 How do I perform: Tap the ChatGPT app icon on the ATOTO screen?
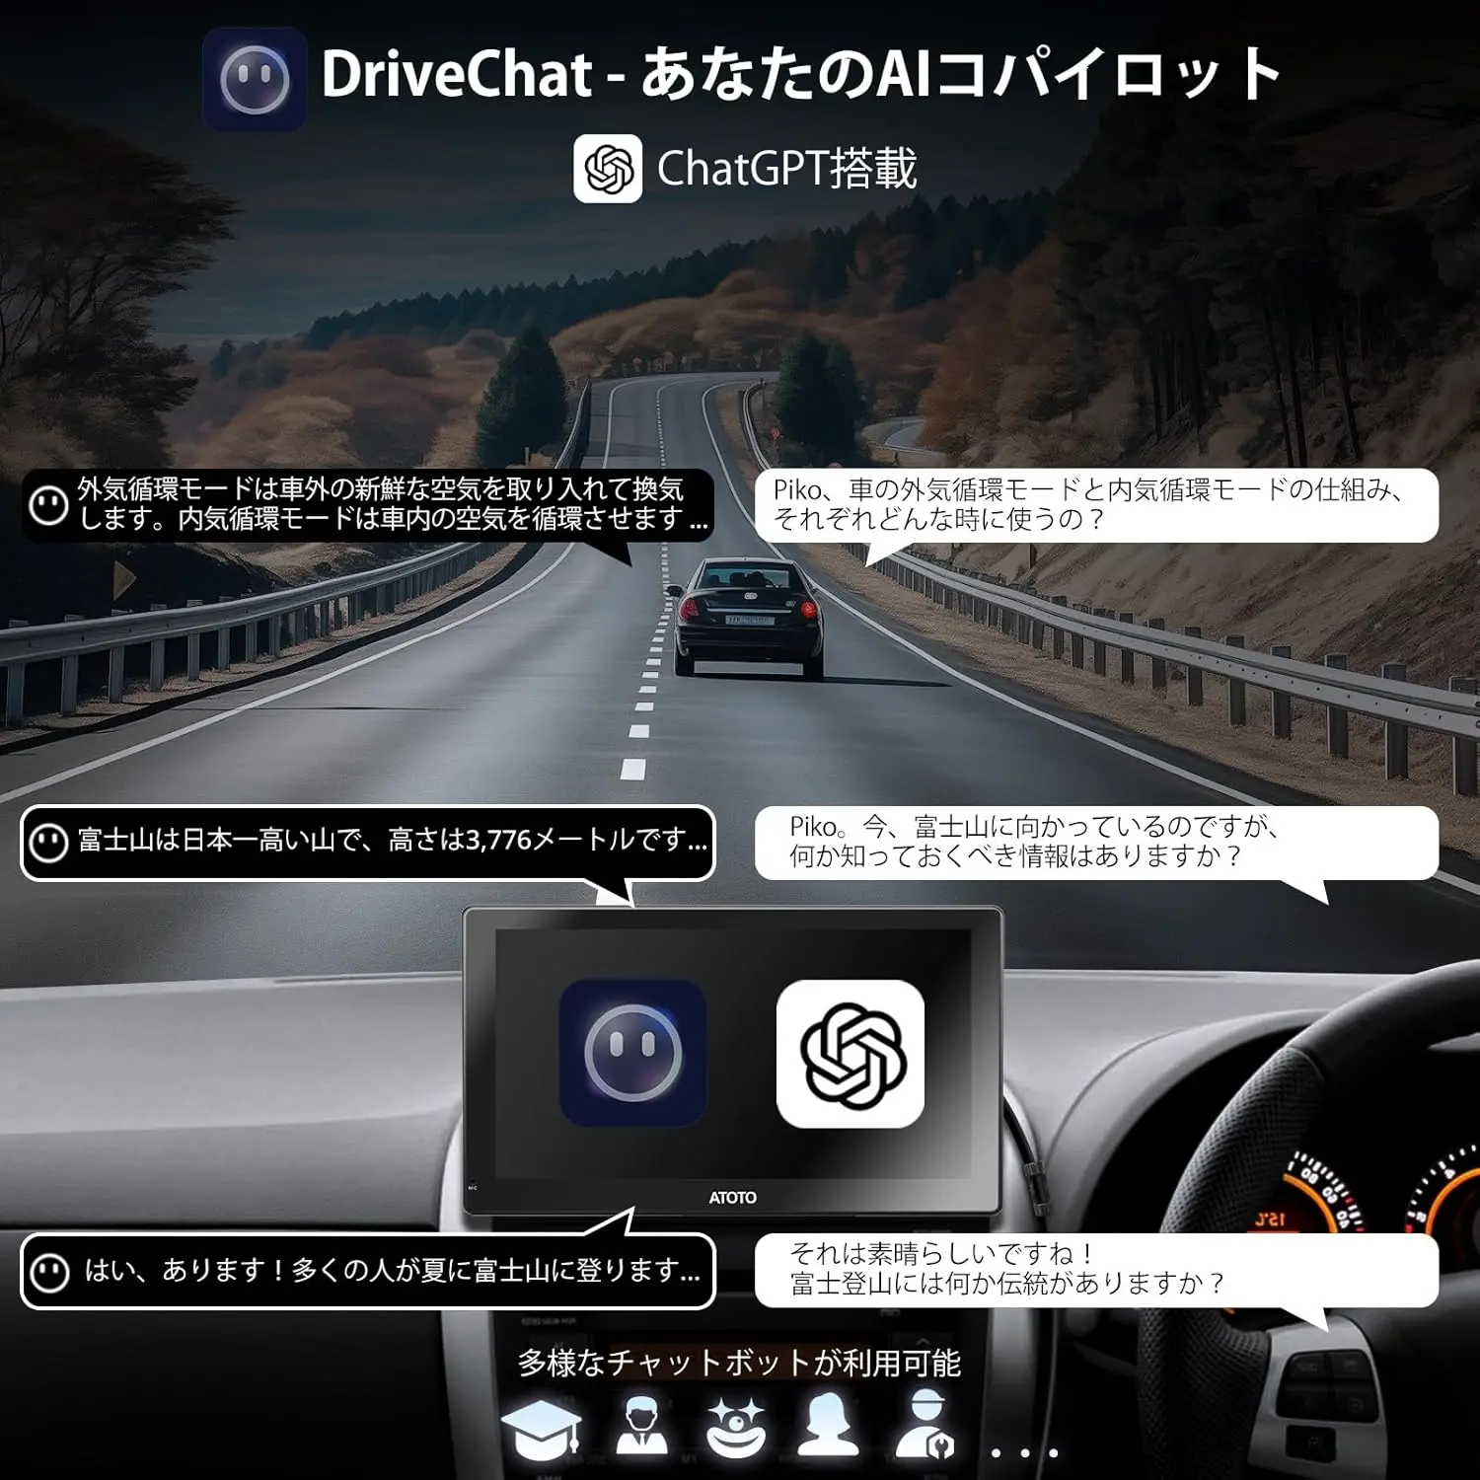click(x=851, y=1053)
